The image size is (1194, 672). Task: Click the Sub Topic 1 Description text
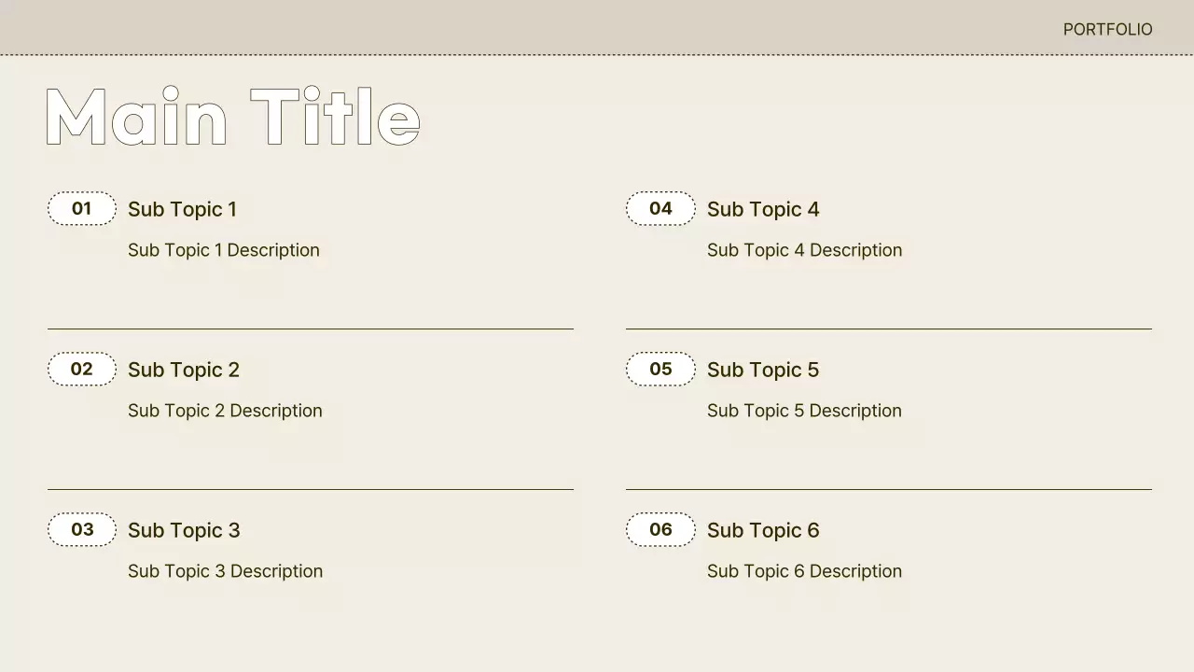click(x=224, y=250)
